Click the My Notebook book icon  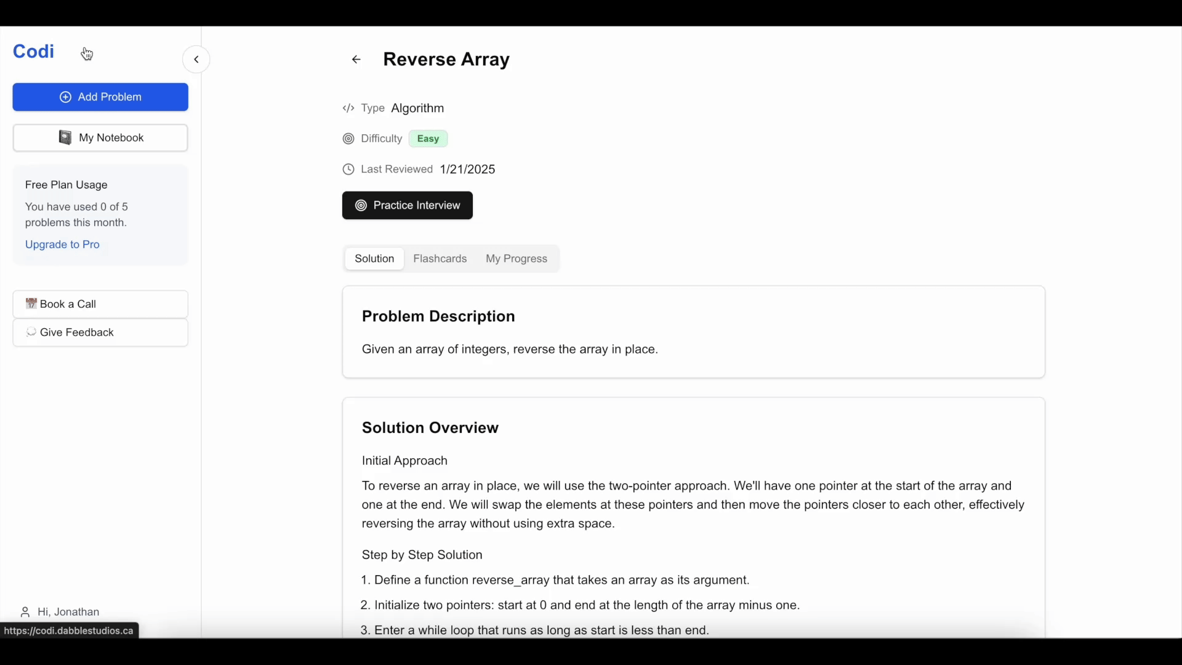click(64, 137)
